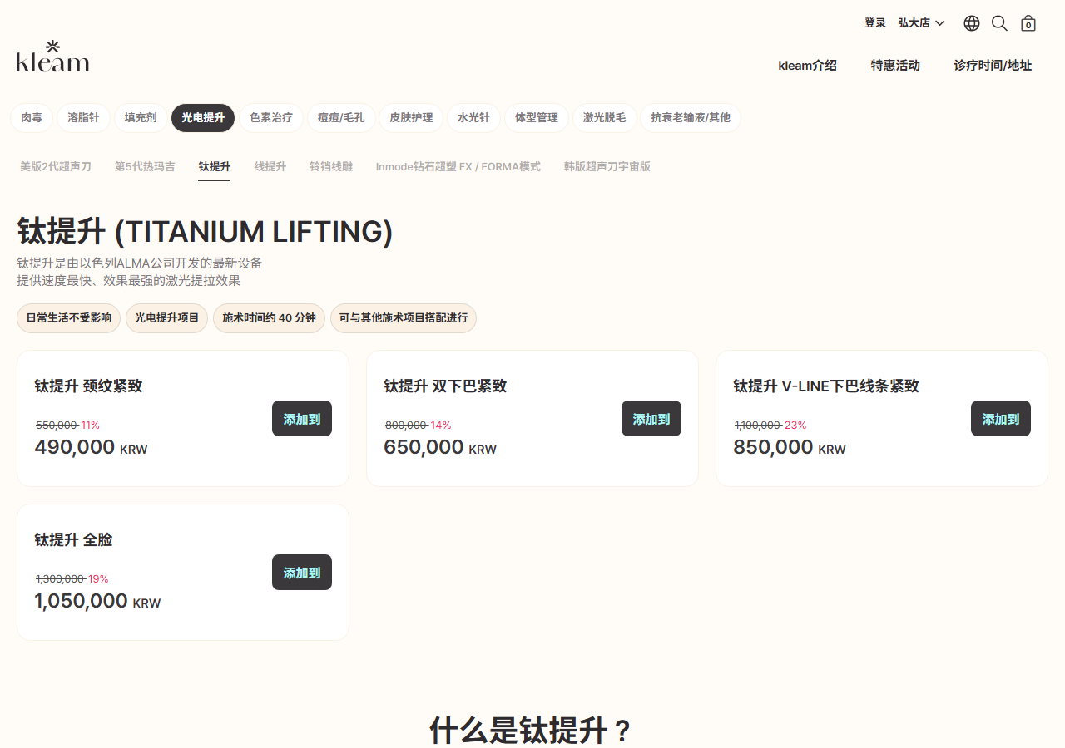The height and width of the screenshot is (748, 1065).
Task: Go to homepage via kleam logo
Action: (52, 57)
